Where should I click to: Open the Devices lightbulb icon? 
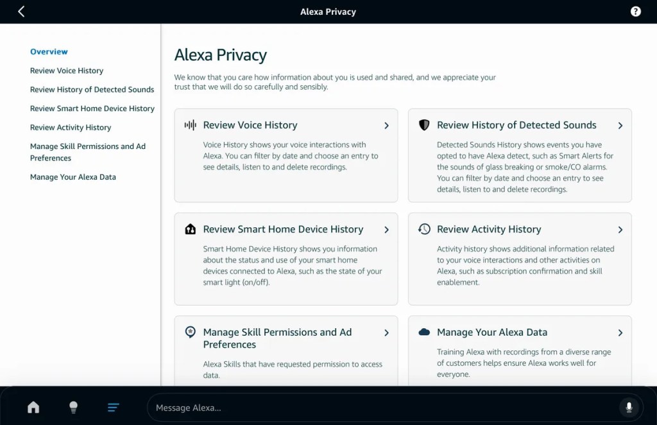point(73,407)
